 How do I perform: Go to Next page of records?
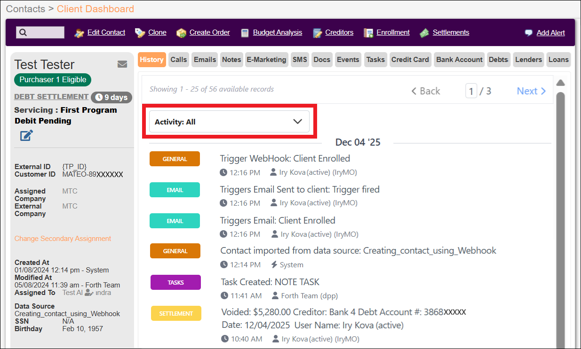click(531, 91)
